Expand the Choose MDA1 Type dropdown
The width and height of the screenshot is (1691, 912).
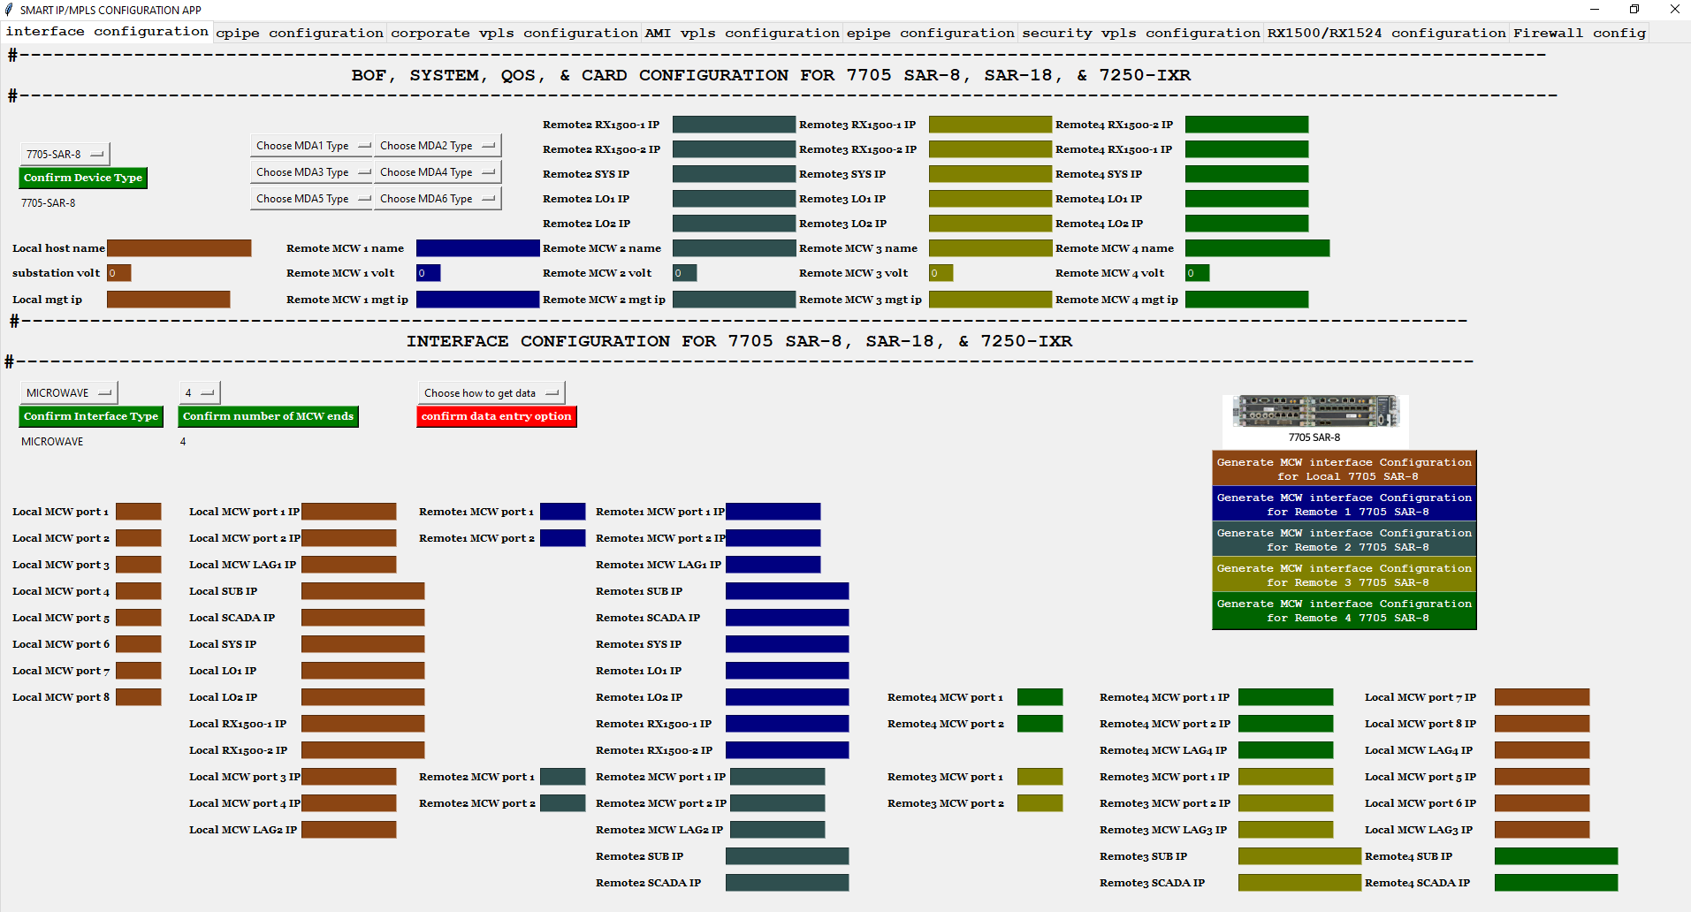click(312, 146)
